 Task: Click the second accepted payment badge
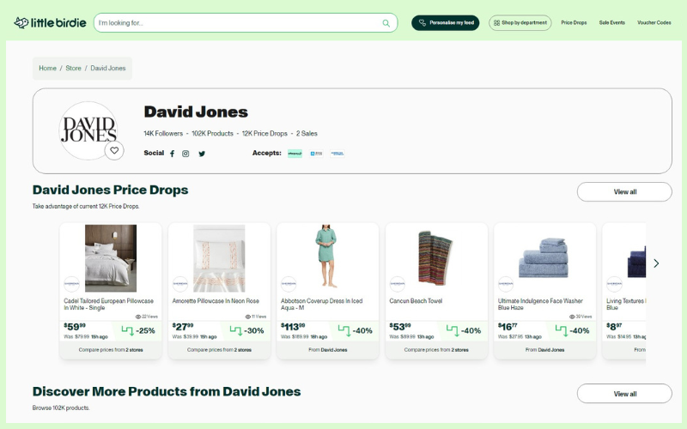[x=316, y=154]
